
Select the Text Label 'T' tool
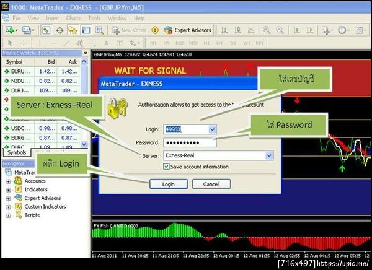(x=119, y=43)
